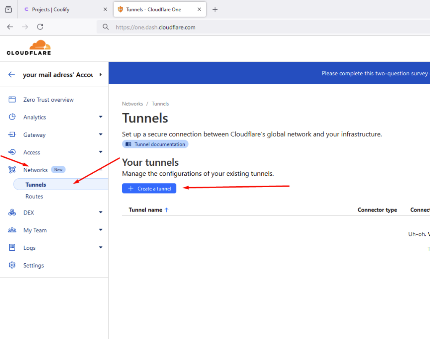
Task: Click the 'Manage the configurations' description text
Action: pyautogui.click(x=198, y=174)
